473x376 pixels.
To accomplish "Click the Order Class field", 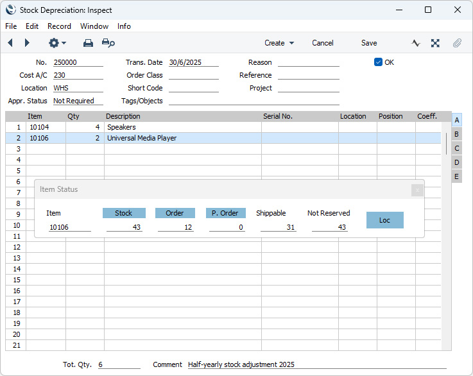I will 194,75.
